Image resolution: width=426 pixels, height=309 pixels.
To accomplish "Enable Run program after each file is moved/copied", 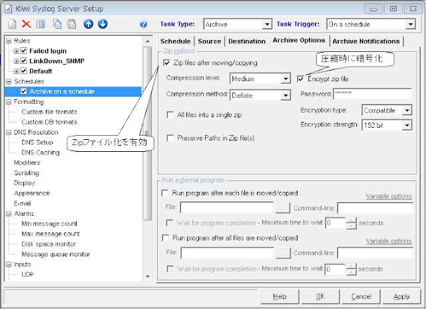I will click(x=165, y=193).
